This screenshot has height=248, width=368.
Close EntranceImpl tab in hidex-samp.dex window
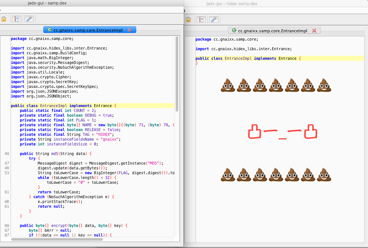click(314, 31)
